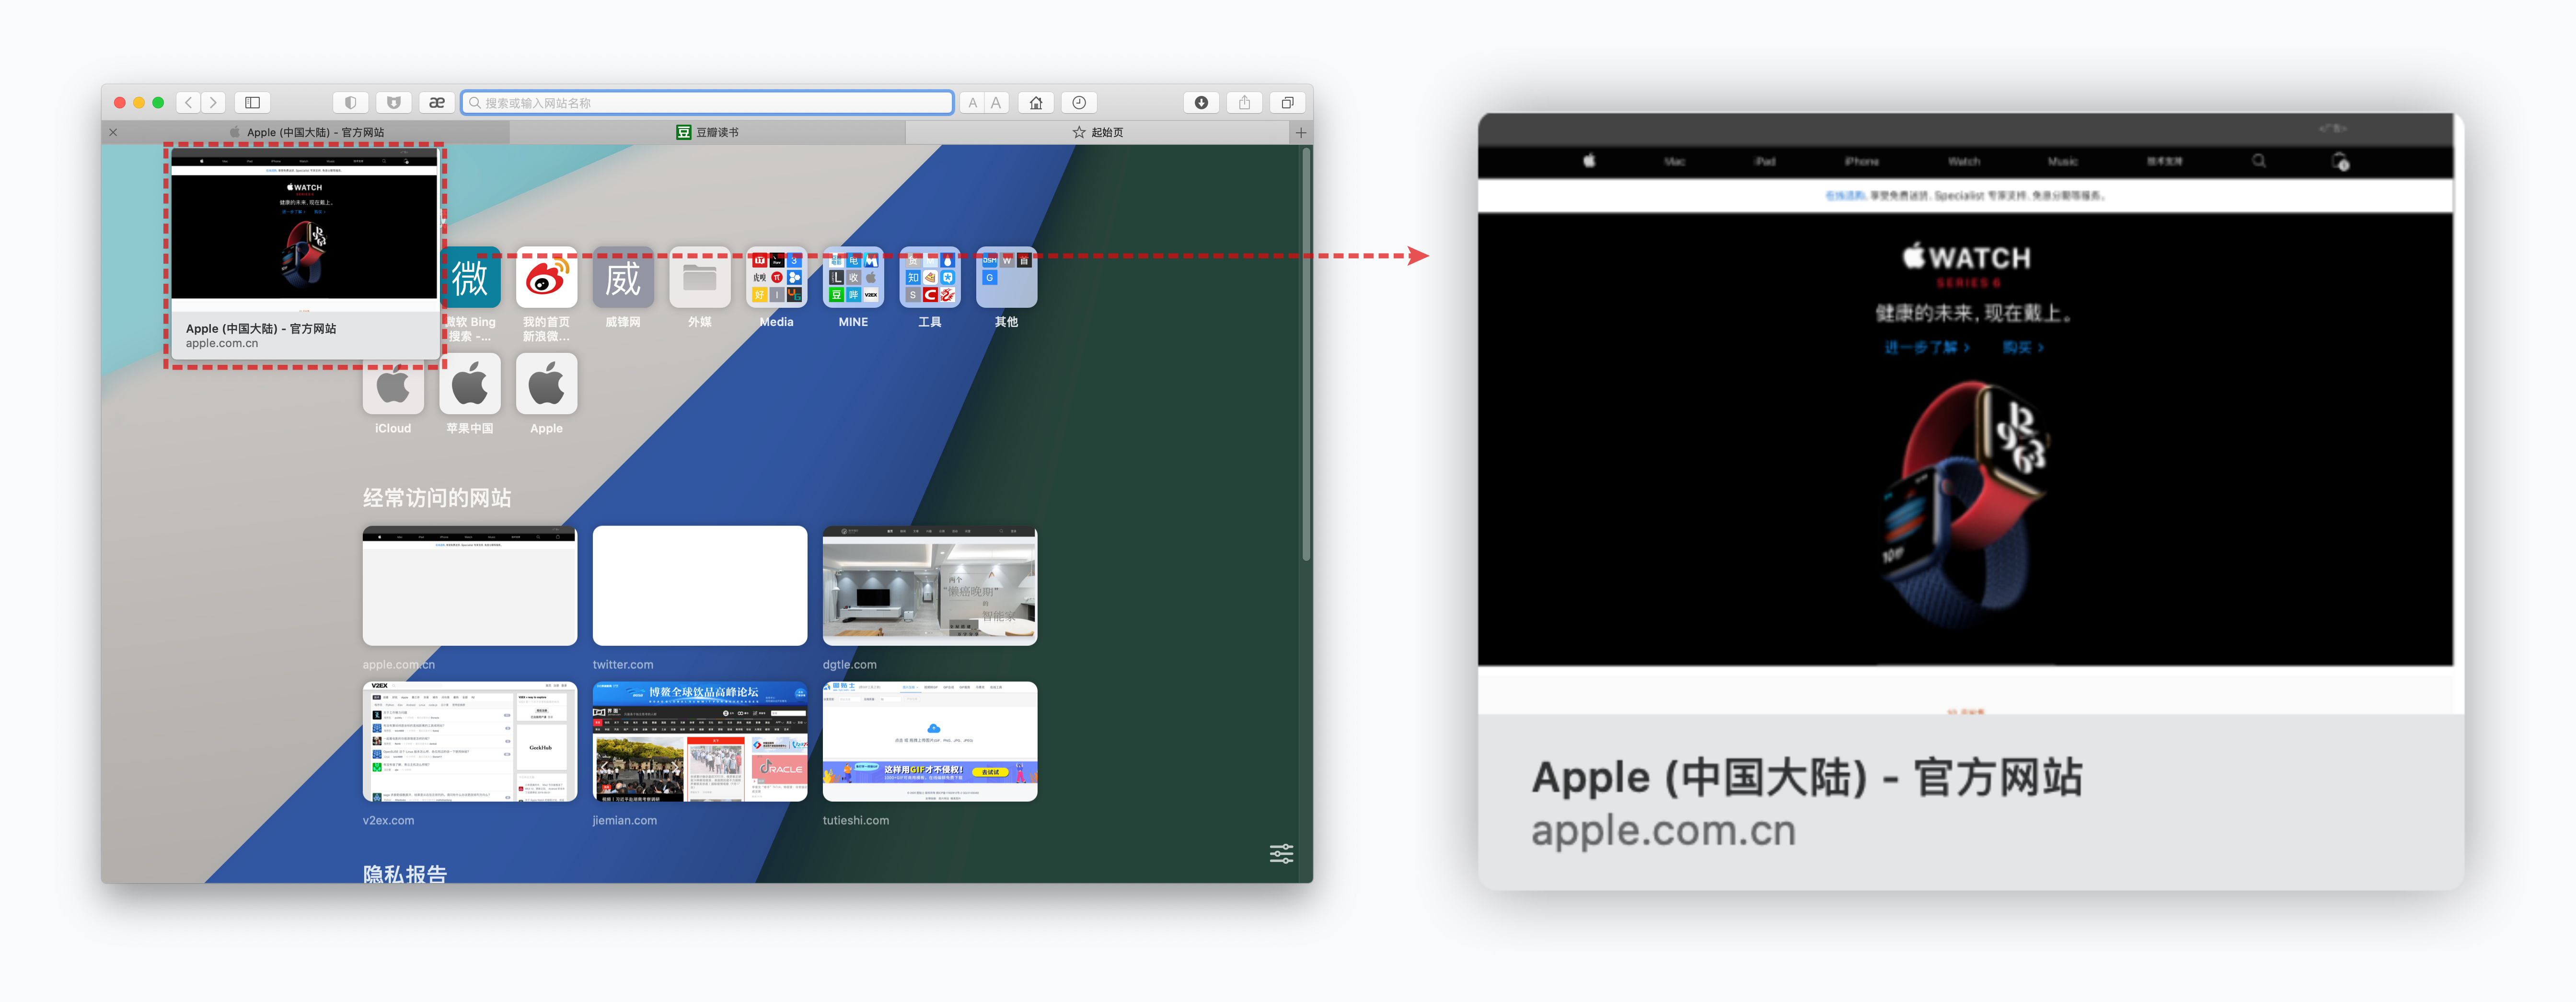Open the Apple favorite icon

[546, 383]
